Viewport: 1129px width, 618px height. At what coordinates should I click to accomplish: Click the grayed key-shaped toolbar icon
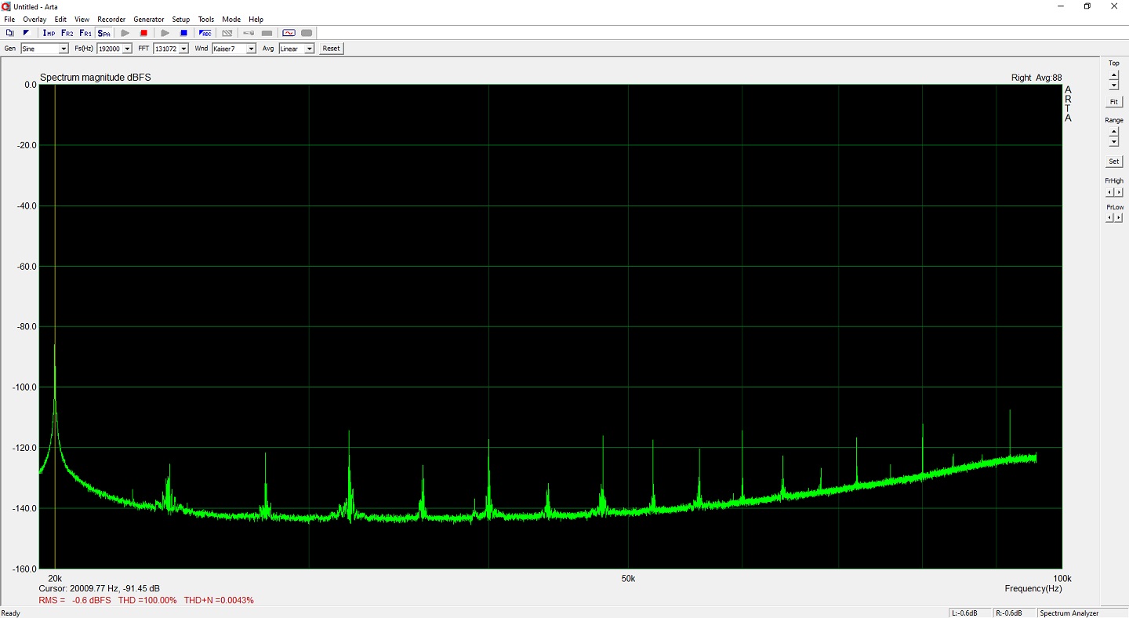[x=248, y=33]
